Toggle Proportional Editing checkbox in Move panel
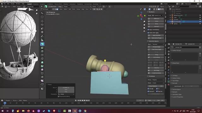The width and height of the screenshot is (202, 113). pyautogui.click(x=58, y=96)
